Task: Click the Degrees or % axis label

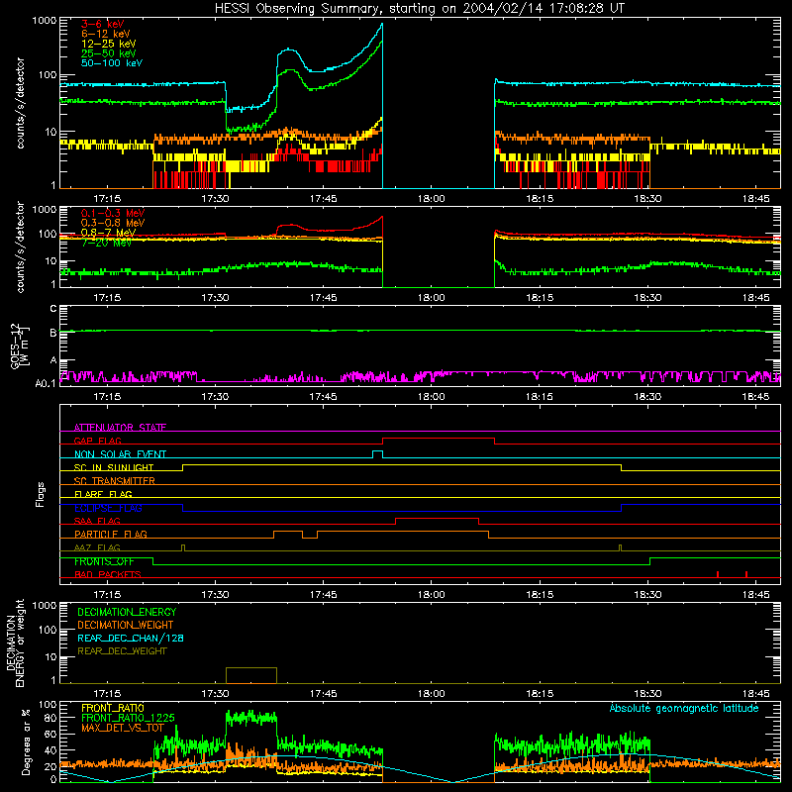Action: (x=26, y=742)
